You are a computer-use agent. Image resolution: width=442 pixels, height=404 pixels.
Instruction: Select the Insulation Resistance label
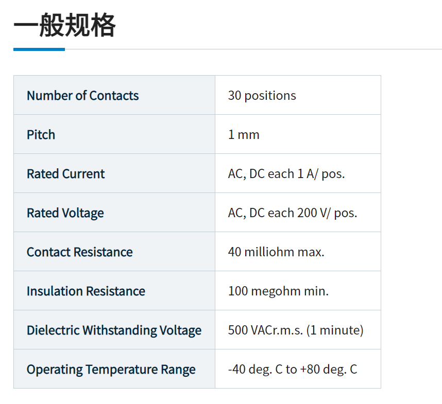coord(86,291)
